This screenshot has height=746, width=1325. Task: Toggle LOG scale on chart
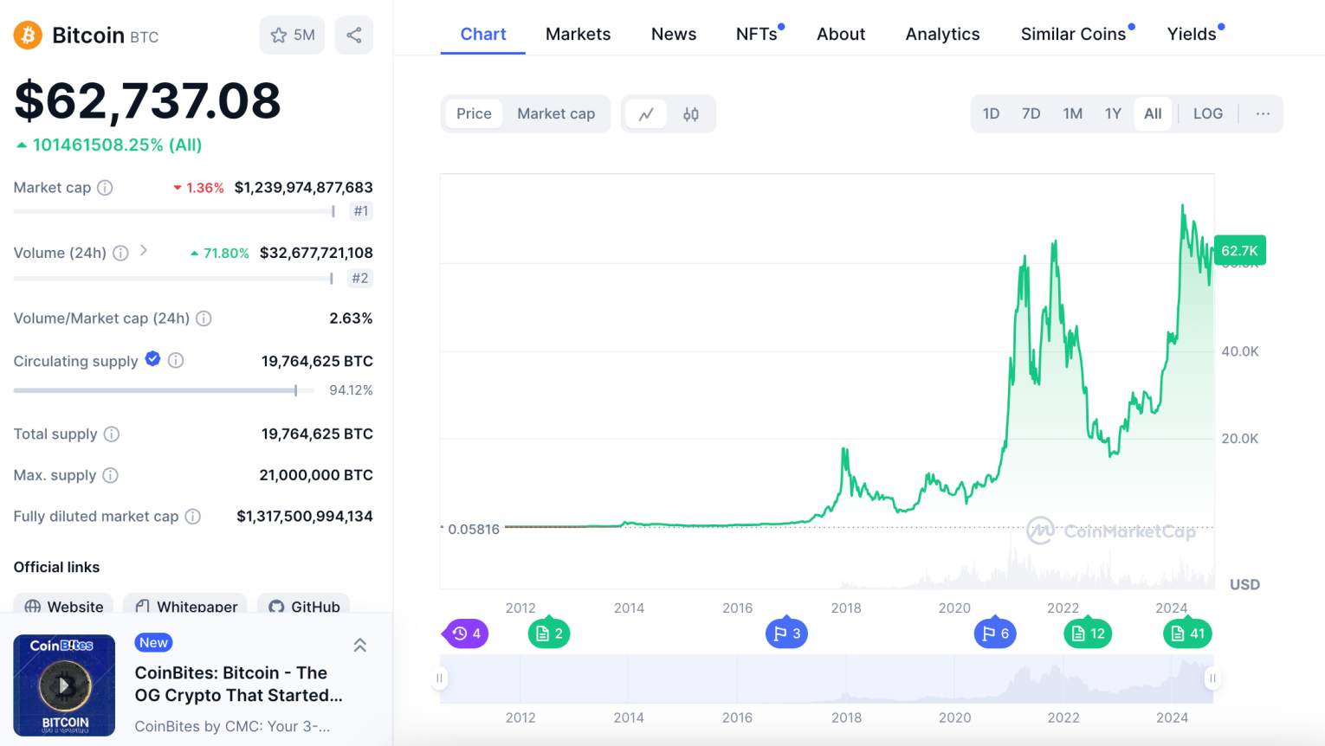click(1208, 114)
